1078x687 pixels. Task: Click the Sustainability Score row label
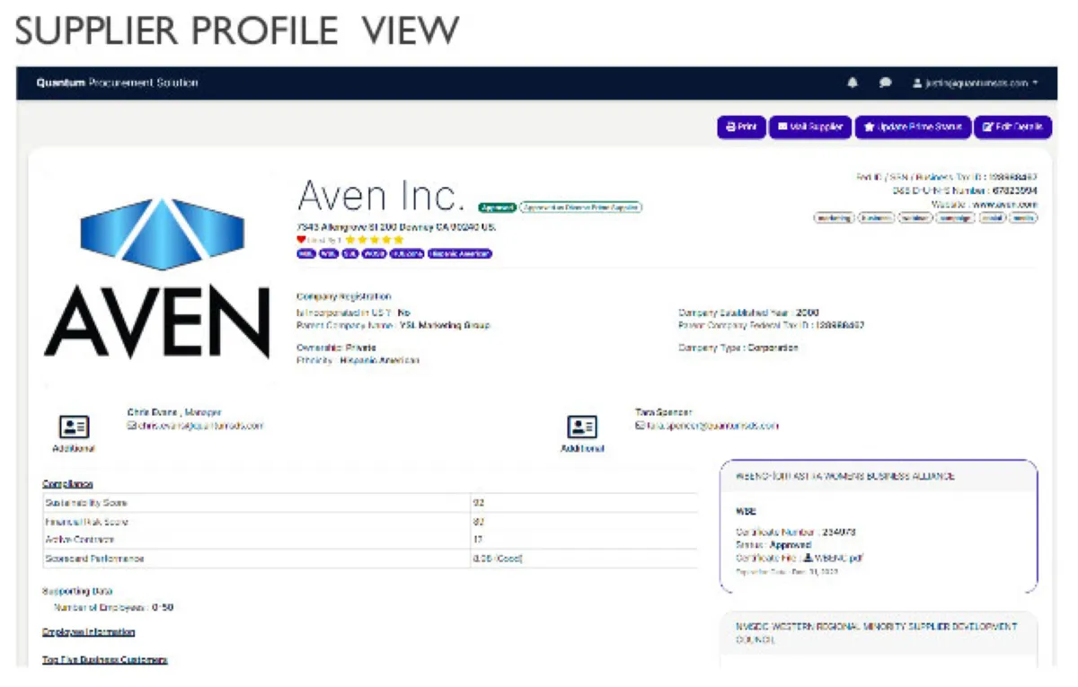(x=86, y=503)
